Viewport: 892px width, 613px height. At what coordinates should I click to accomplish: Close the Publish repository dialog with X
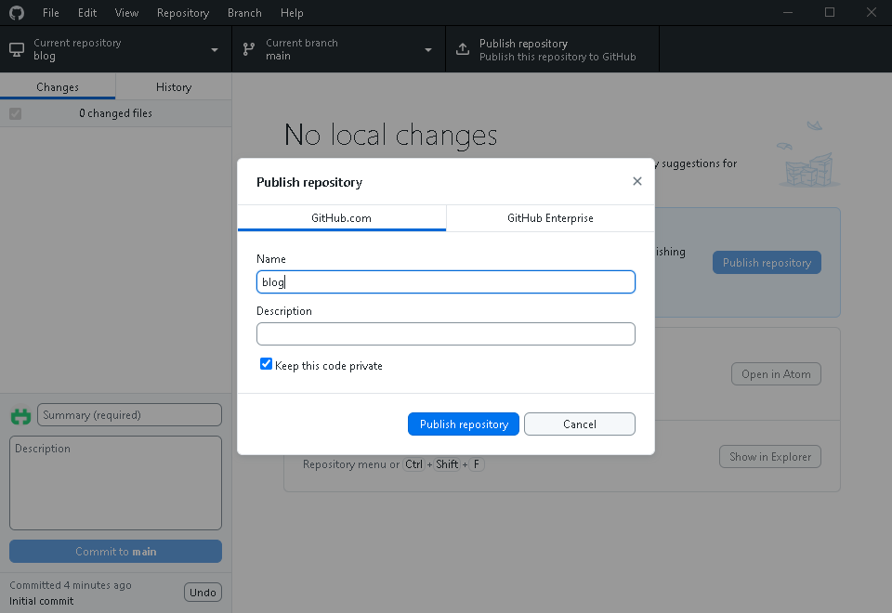(637, 181)
